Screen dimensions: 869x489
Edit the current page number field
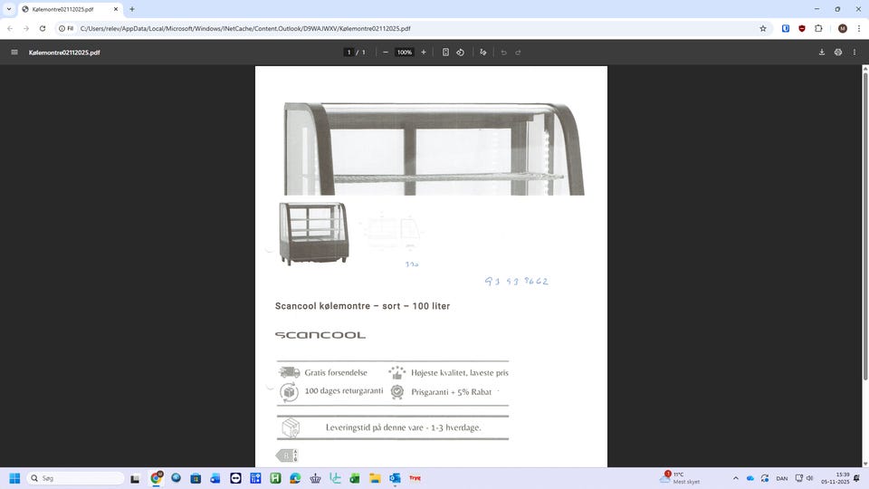click(x=349, y=53)
